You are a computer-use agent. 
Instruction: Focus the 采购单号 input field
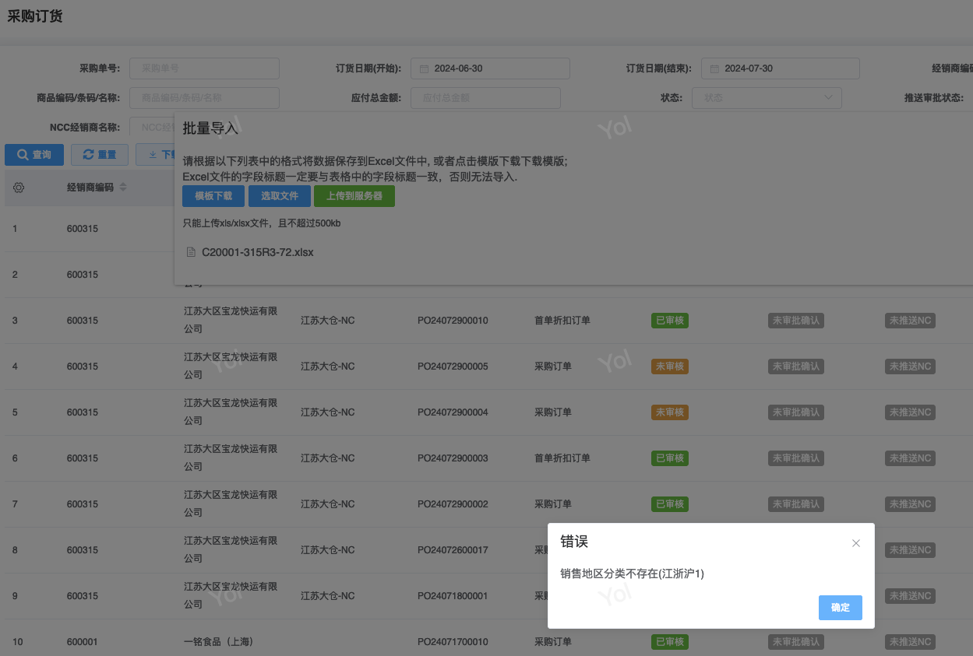204,68
